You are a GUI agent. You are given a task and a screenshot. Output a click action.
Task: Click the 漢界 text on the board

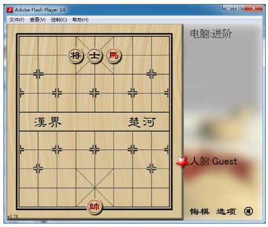[x=48, y=122]
